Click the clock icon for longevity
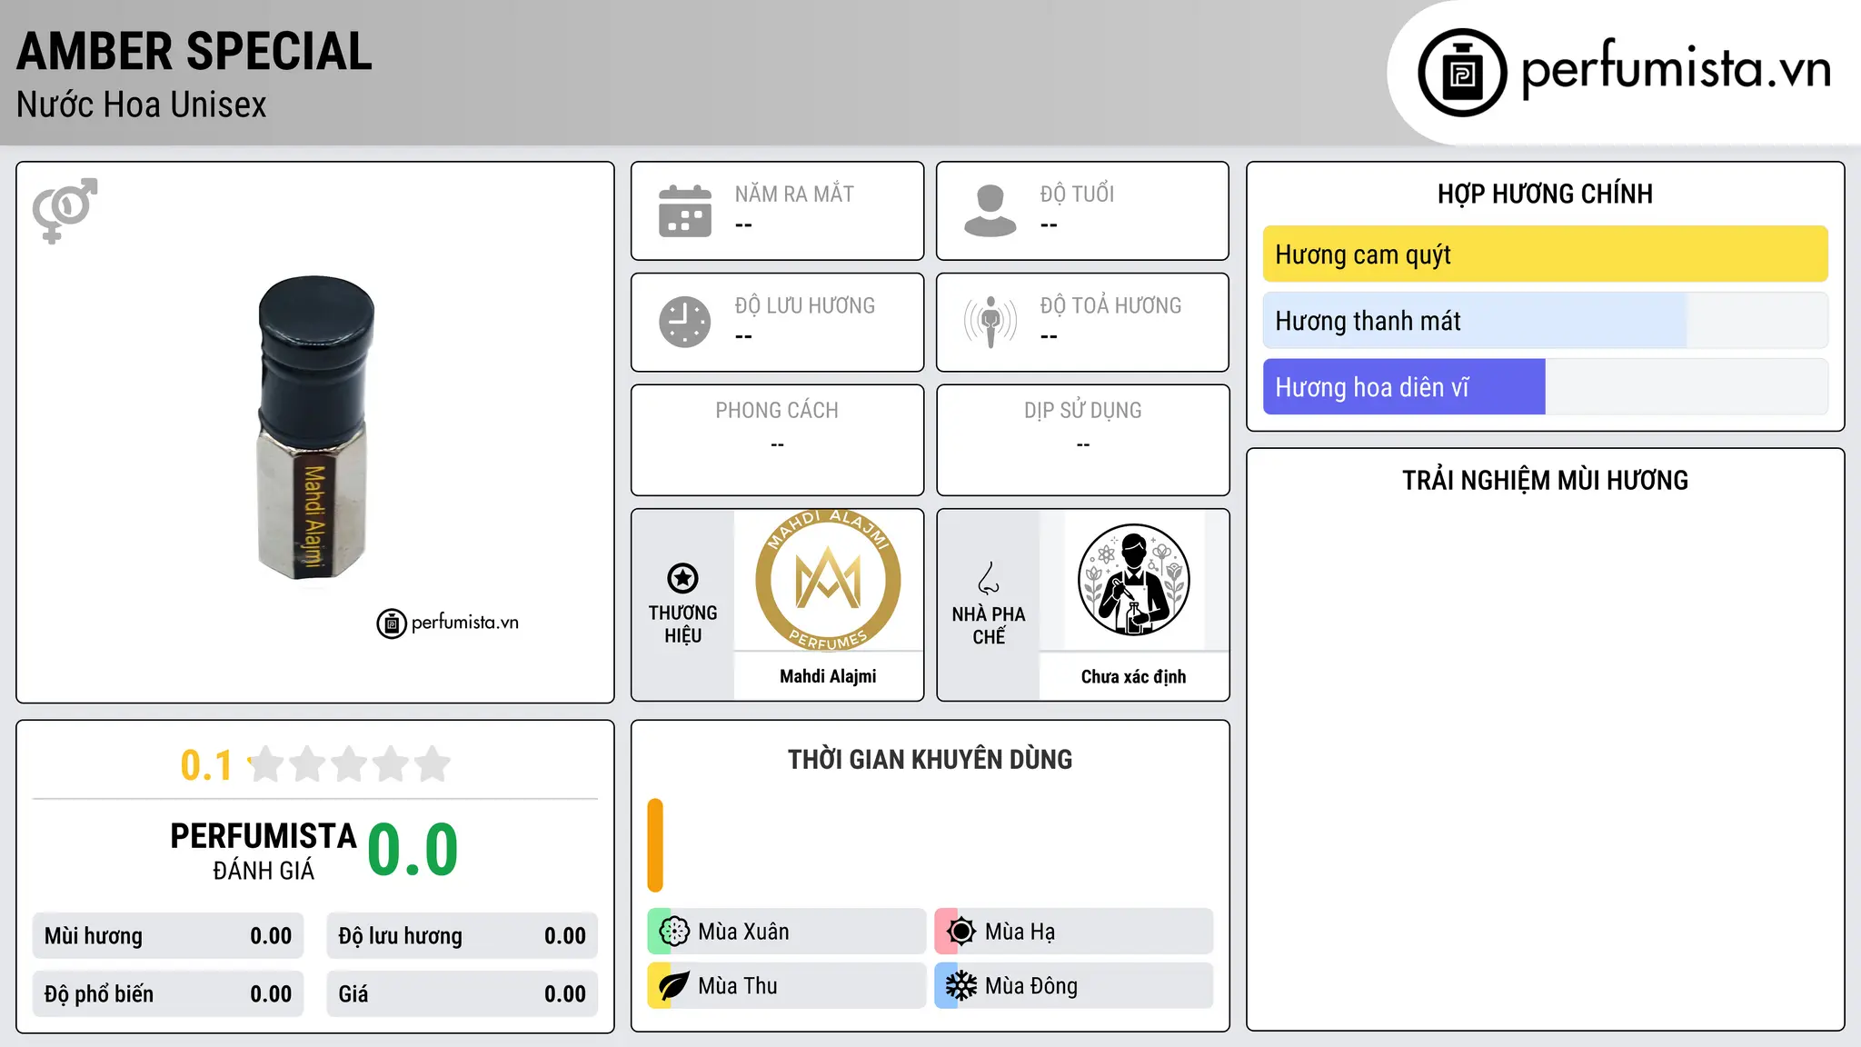The image size is (1861, 1047). click(x=685, y=322)
